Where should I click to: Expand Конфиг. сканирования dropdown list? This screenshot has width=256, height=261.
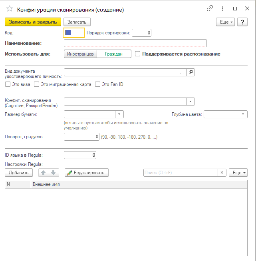point(190,102)
